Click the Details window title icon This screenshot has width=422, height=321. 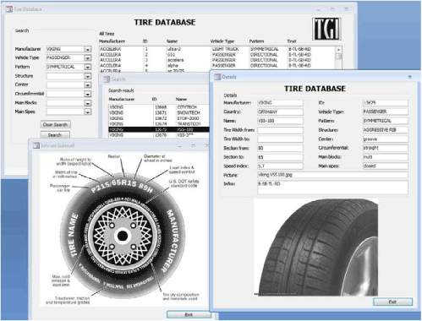coord(217,77)
